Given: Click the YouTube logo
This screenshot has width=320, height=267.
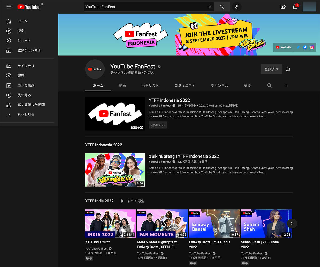Looking at the screenshot, I should (x=29, y=7).
